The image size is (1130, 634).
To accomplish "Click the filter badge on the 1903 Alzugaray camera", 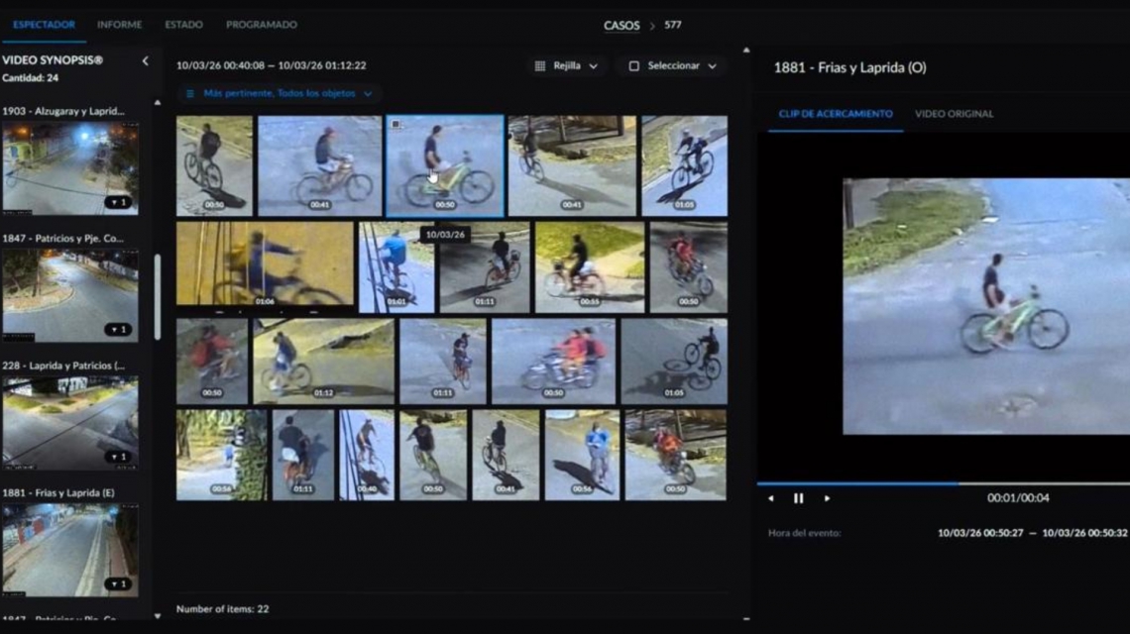I will (x=119, y=202).
